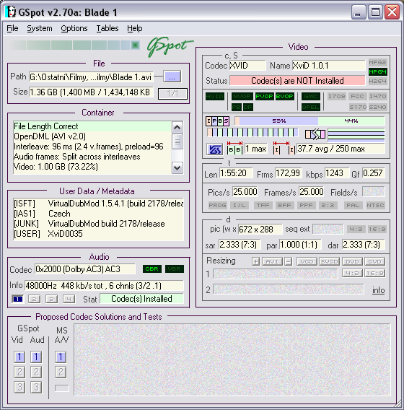Click the PVOP indicator
404x410 pixels.
click(x=264, y=97)
